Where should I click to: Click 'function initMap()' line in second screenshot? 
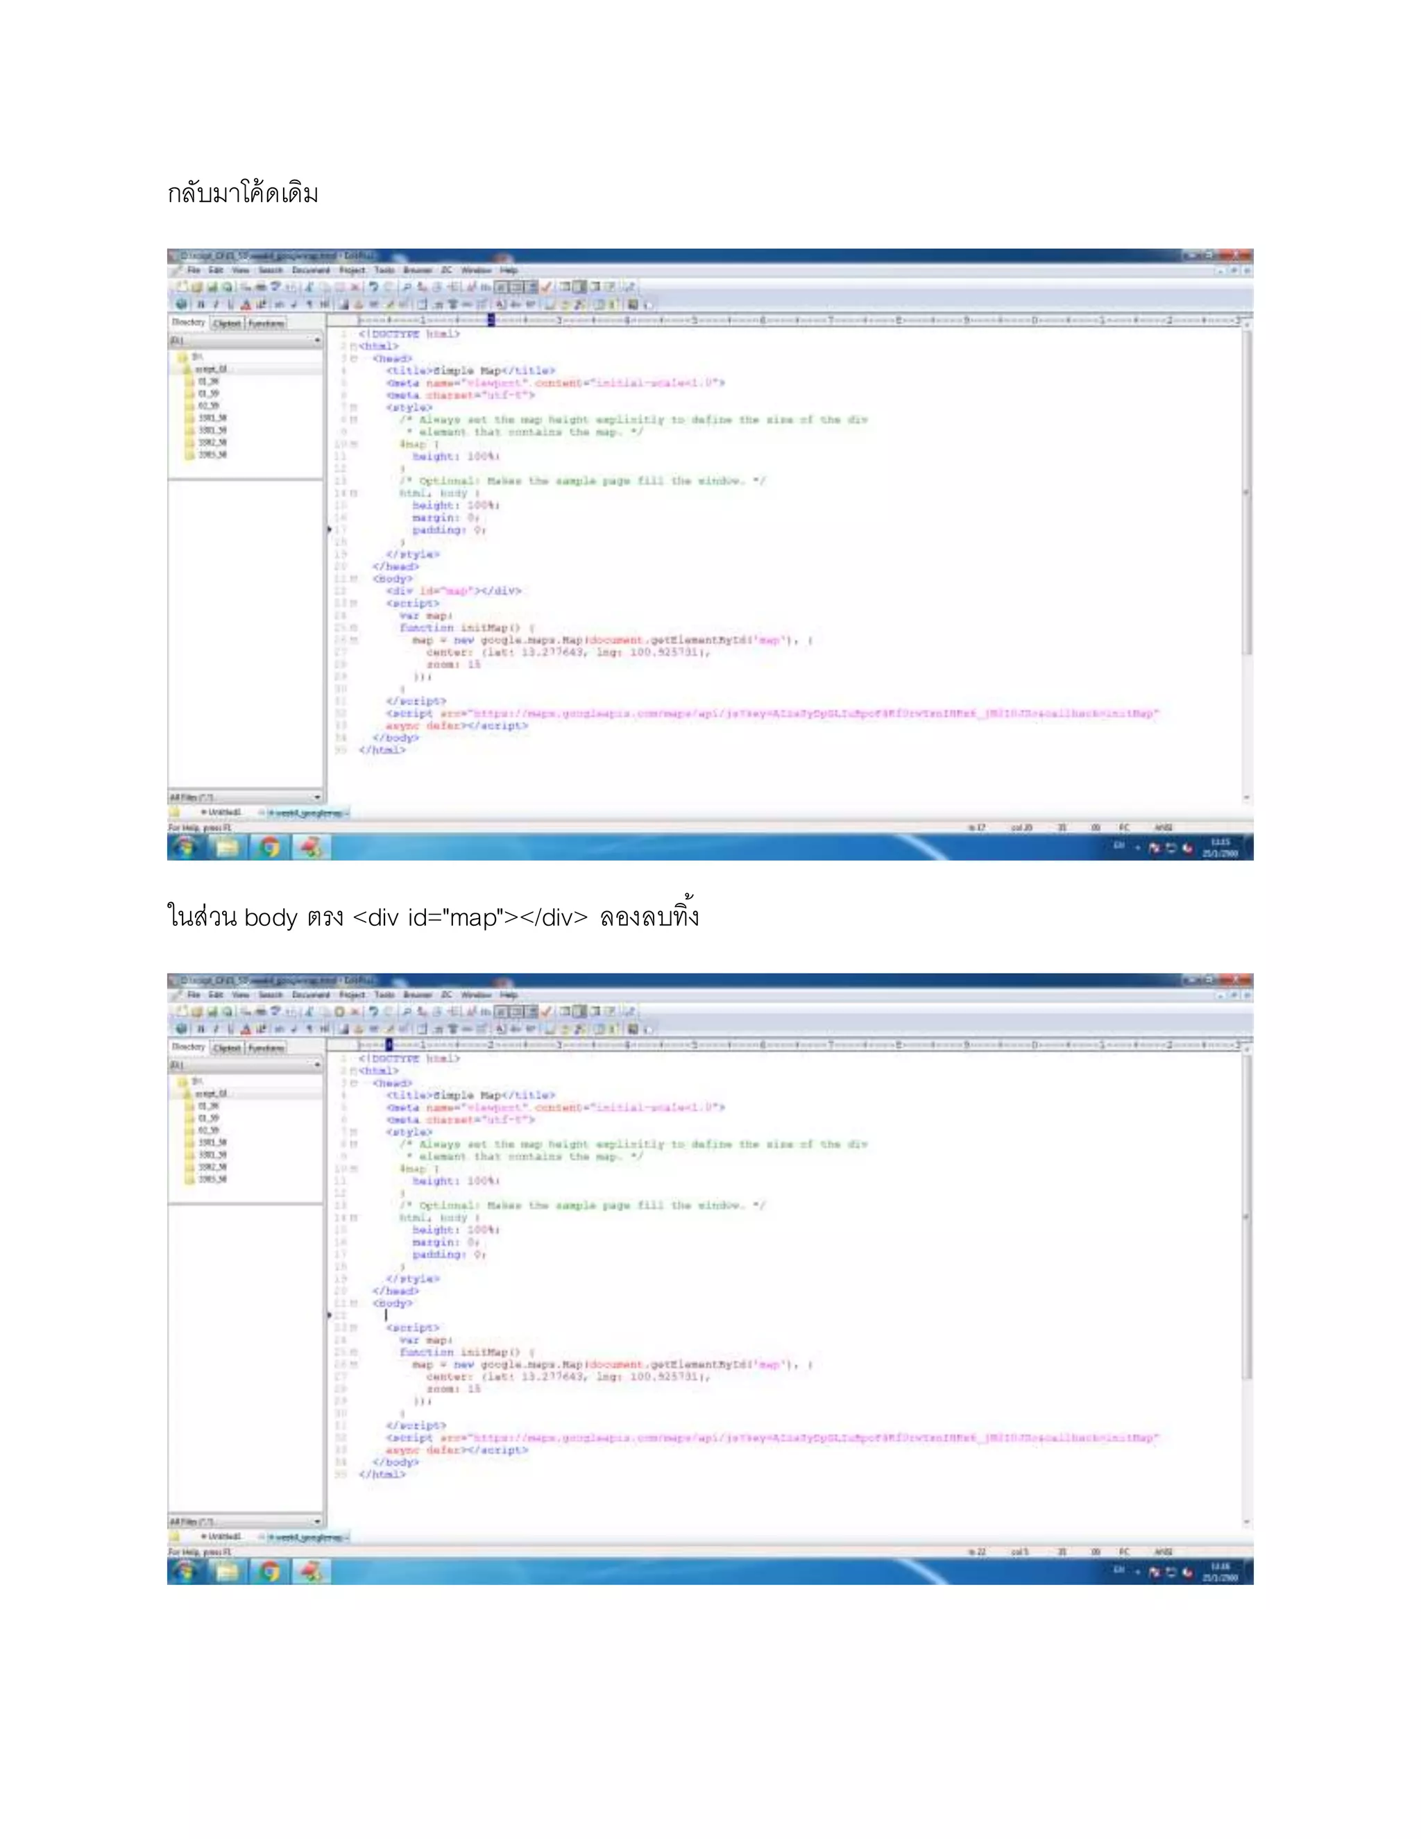pyautogui.click(x=467, y=1353)
